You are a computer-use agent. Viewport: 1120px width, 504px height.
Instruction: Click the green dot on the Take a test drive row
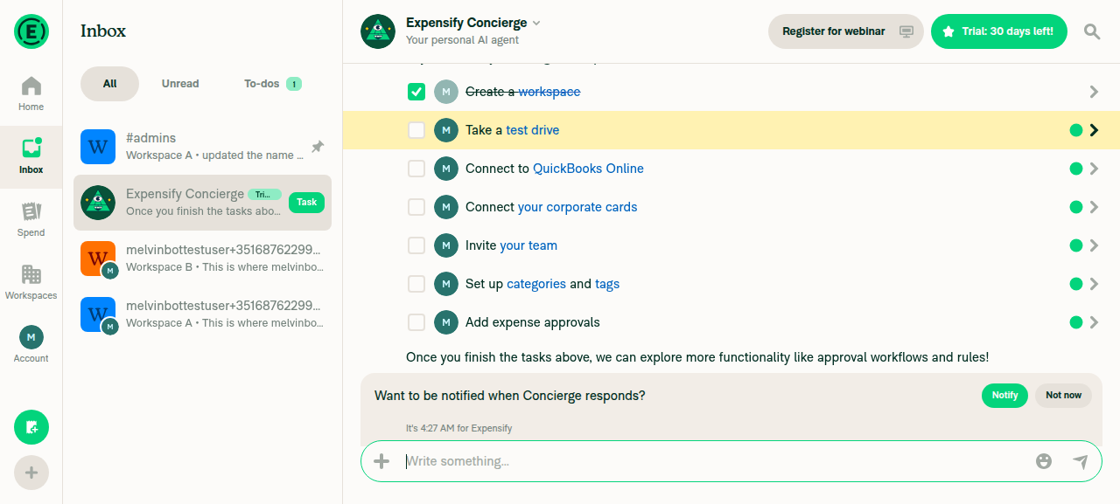click(1076, 130)
